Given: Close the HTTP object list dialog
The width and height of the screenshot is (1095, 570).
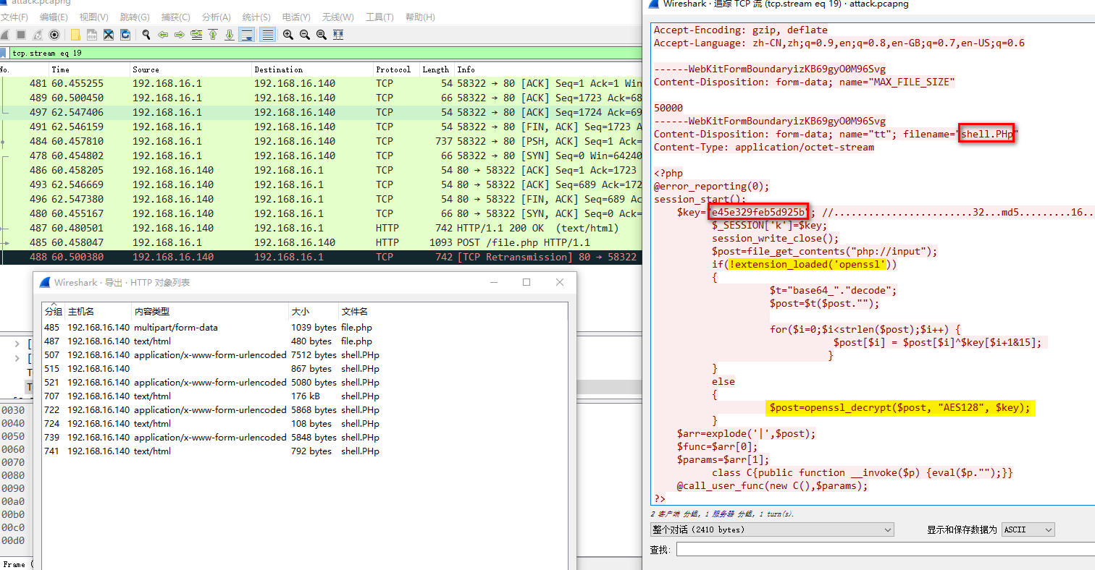Looking at the screenshot, I should click(560, 282).
